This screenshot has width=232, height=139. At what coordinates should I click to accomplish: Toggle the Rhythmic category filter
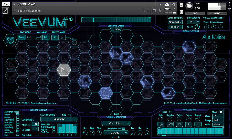click(x=18, y=125)
